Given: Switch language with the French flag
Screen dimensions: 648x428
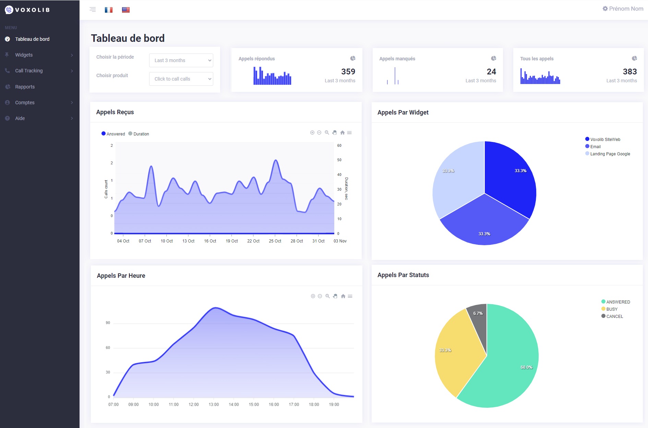Looking at the screenshot, I should point(109,10).
